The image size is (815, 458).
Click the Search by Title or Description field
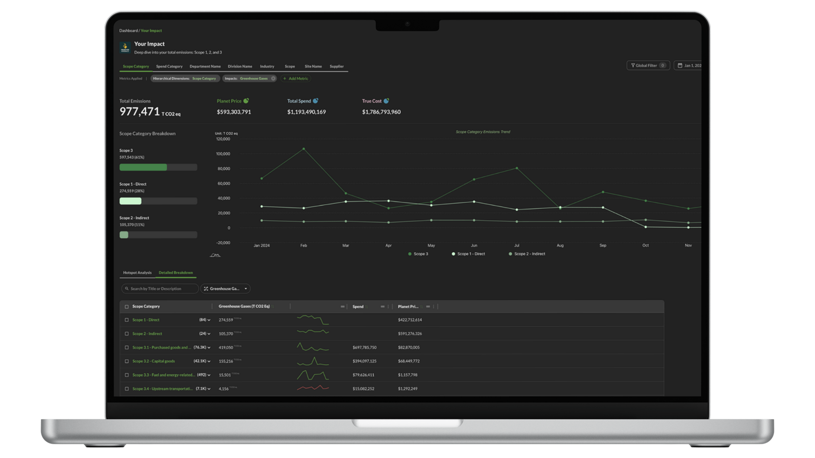[160, 289]
